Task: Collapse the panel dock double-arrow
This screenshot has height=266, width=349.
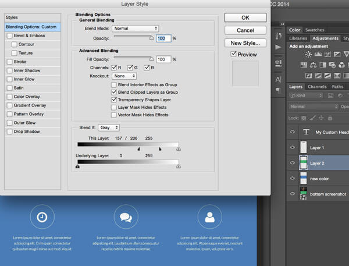Action: tap(283, 24)
